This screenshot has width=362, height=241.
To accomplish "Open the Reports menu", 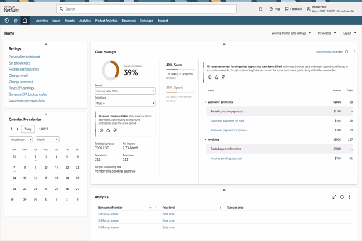I will 70,21.
